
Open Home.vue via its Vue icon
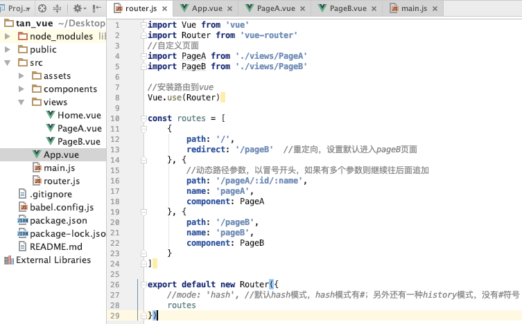click(x=51, y=115)
